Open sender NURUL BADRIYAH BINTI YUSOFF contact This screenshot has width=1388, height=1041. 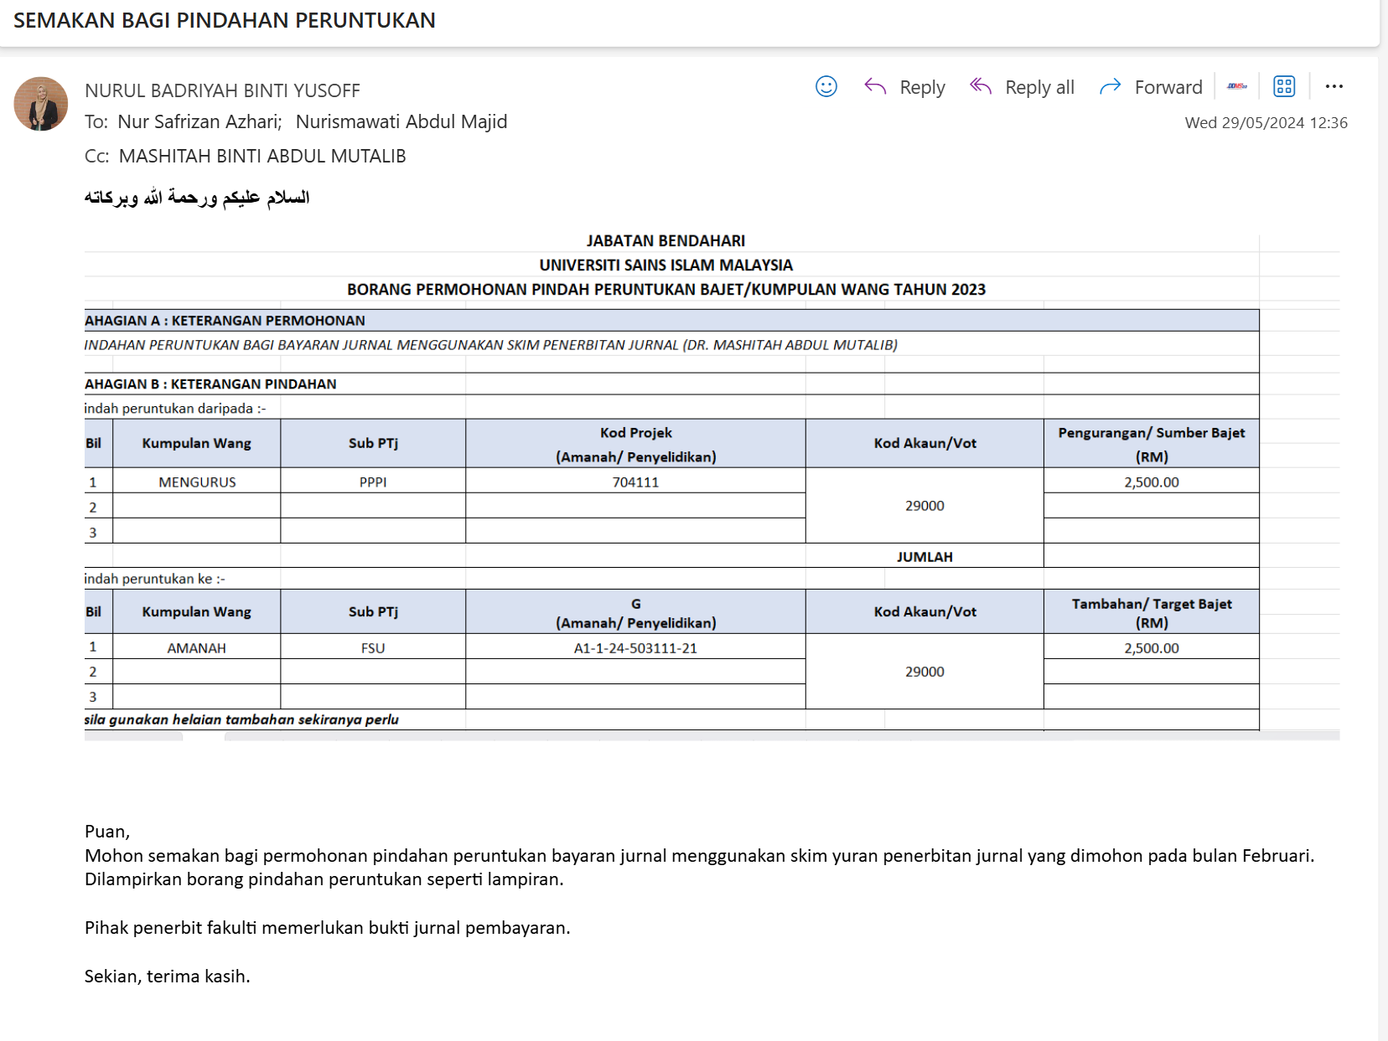[x=222, y=90]
